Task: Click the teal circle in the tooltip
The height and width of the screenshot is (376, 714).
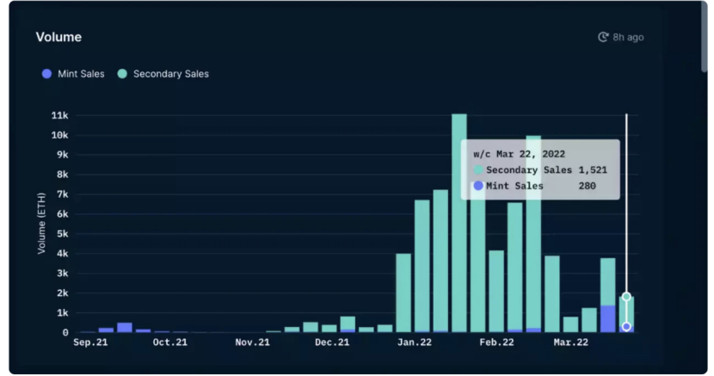Action: pos(478,170)
